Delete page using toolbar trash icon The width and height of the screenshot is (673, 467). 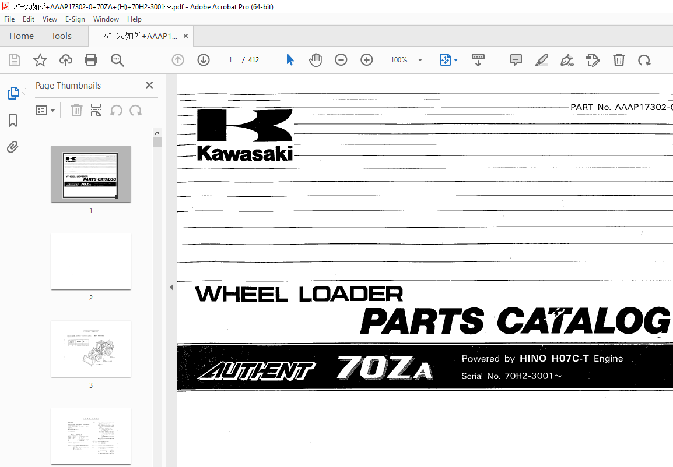[619, 60]
